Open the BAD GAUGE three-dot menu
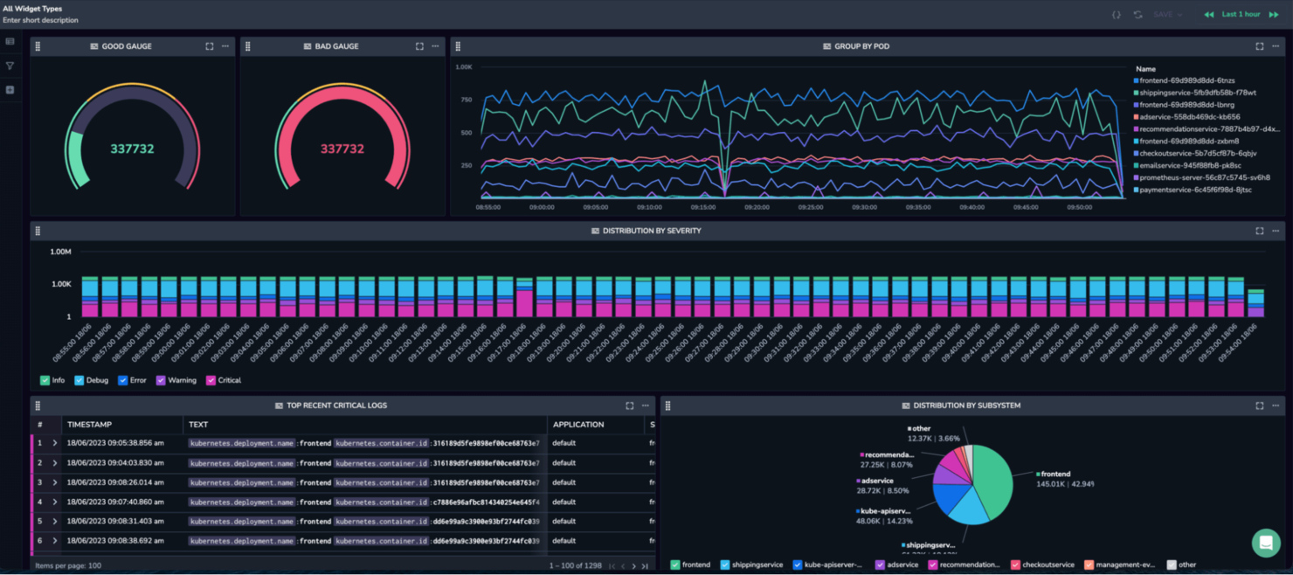The width and height of the screenshot is (1293, 575). click(x=435, y=46)
